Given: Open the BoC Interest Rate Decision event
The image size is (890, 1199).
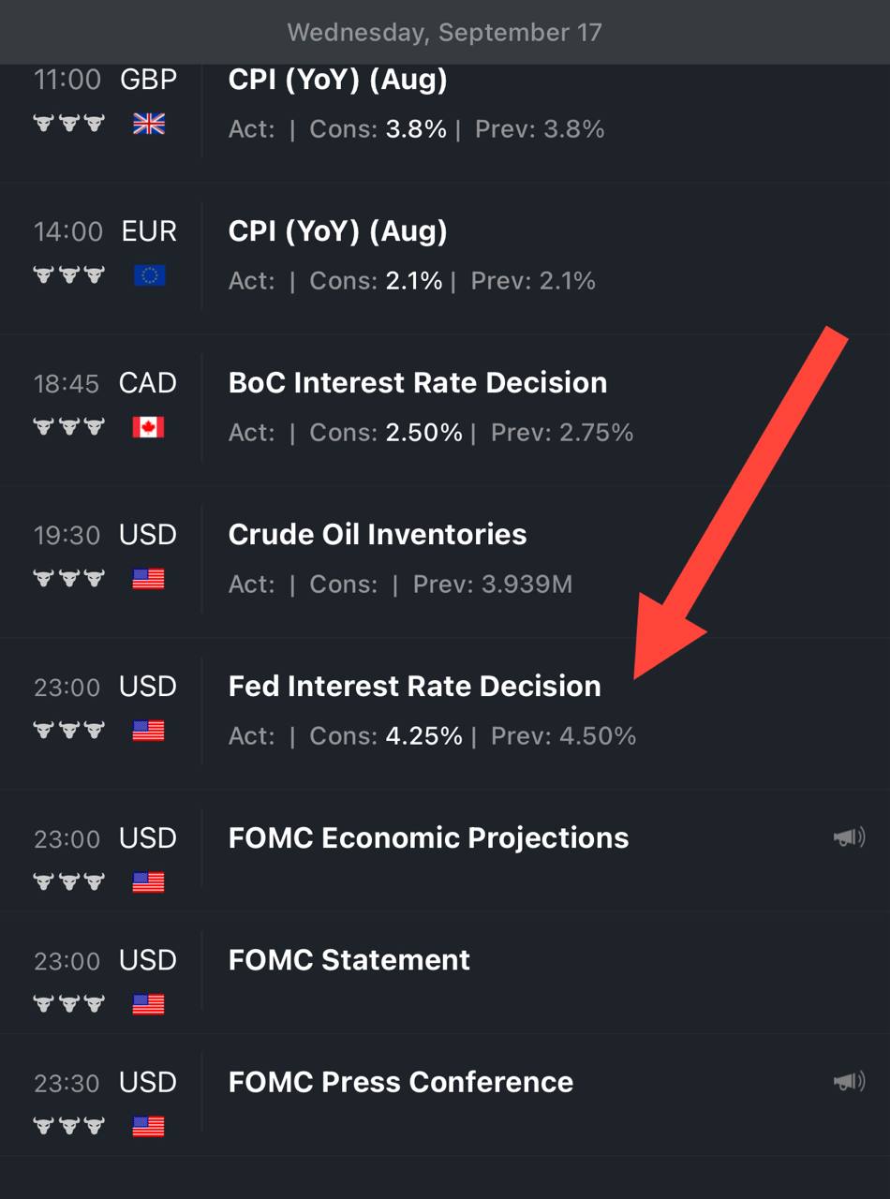Looking at the screenshot, I should pos(445,410).
